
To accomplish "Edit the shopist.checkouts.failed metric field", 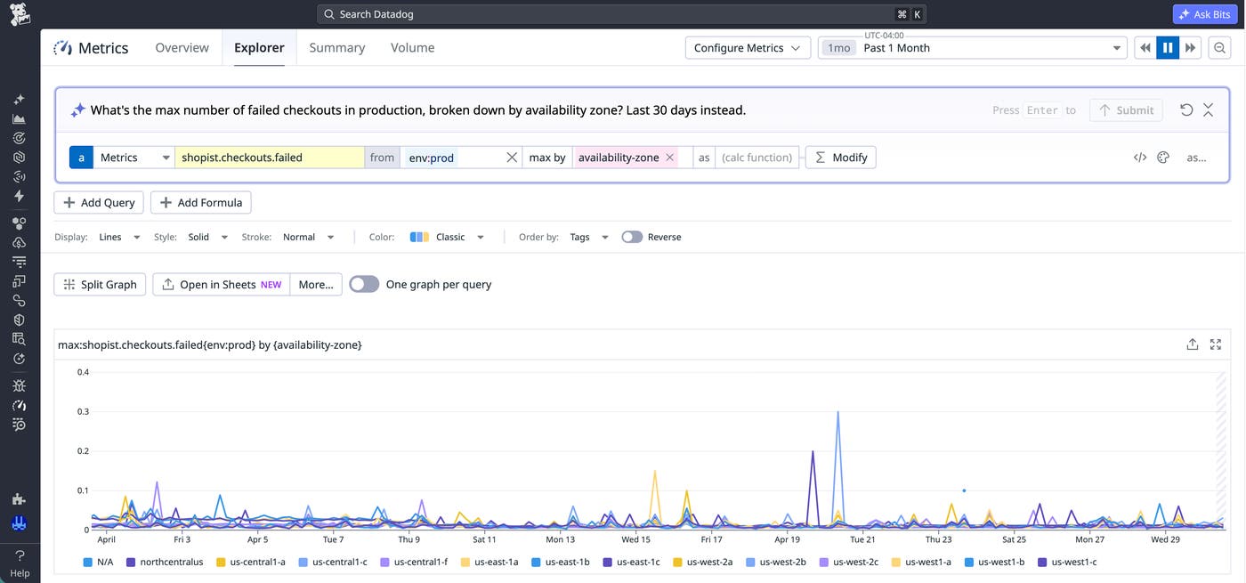I will pos(270,158).
